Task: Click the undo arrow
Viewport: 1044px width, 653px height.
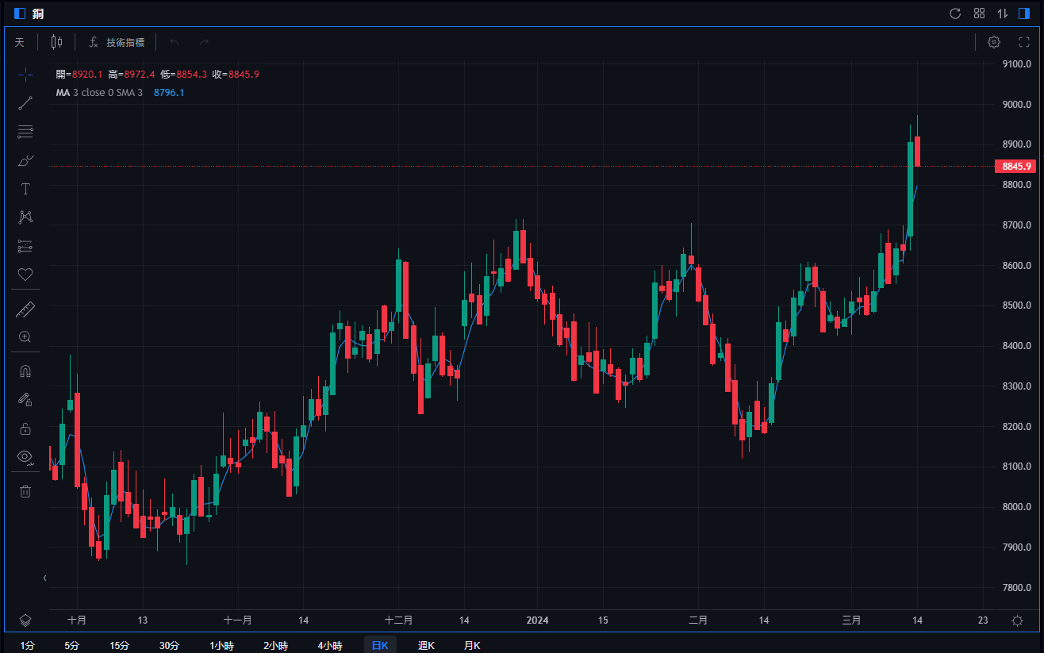Action: 175,42
